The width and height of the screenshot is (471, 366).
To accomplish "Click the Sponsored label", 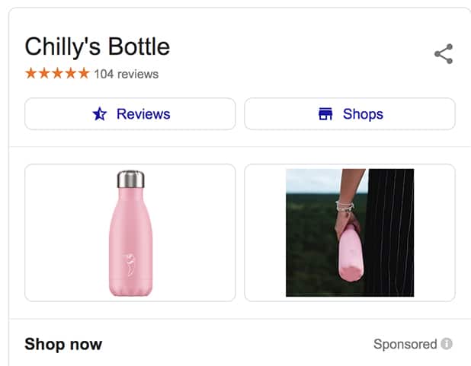I will coord(405,344).
